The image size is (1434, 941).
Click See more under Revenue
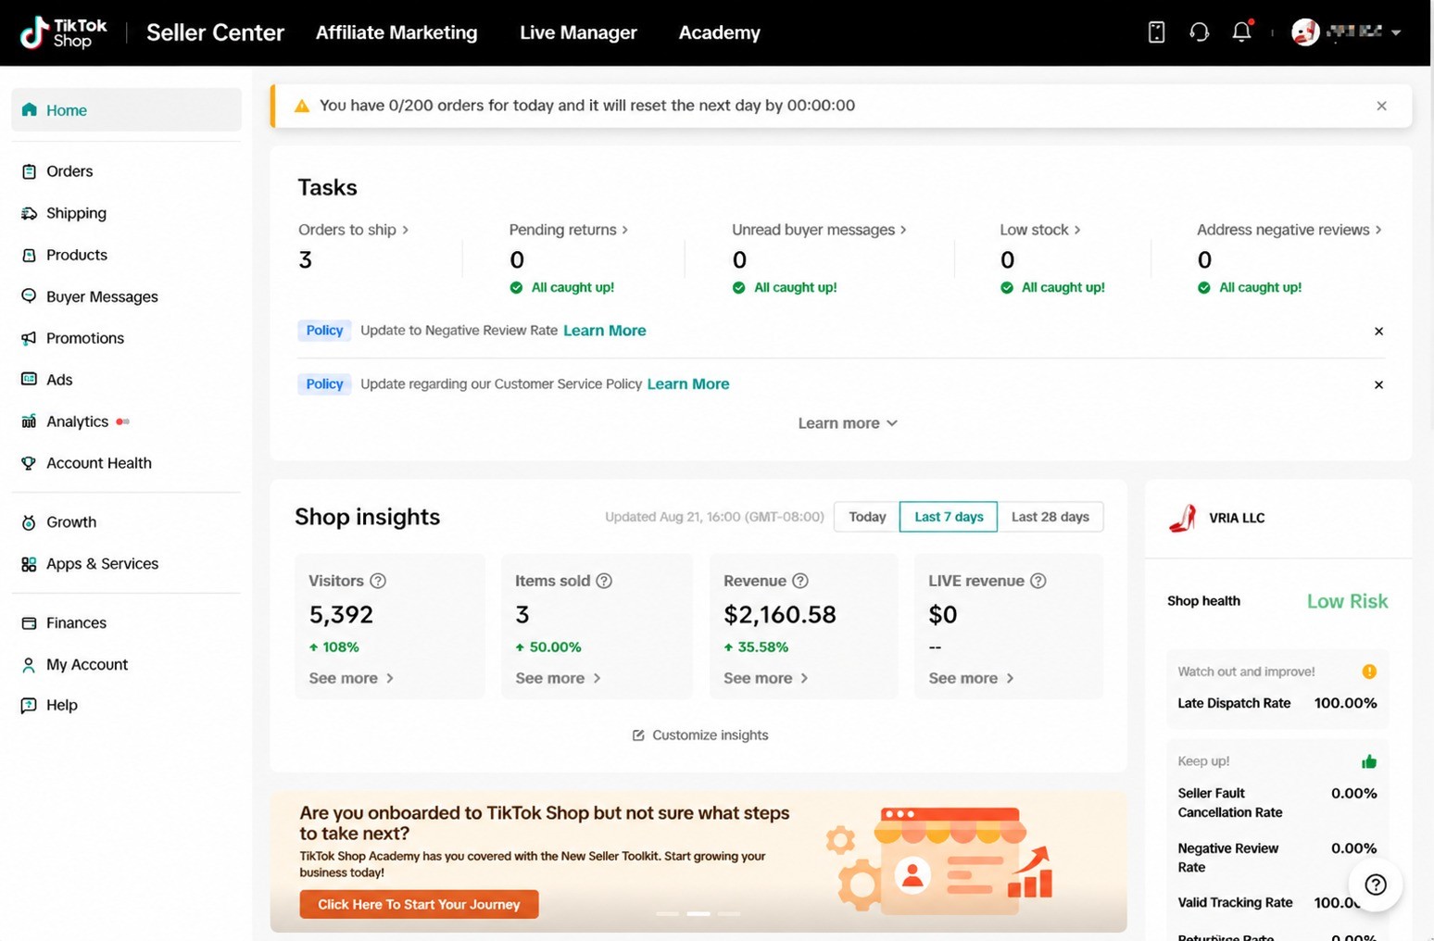click(766, 678)
